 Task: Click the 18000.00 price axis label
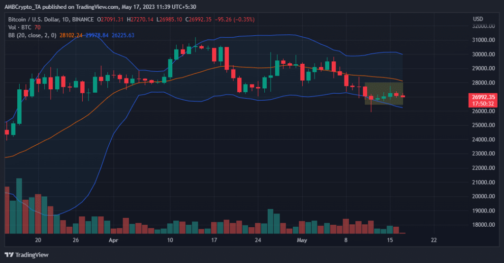[x=483, y=225]
